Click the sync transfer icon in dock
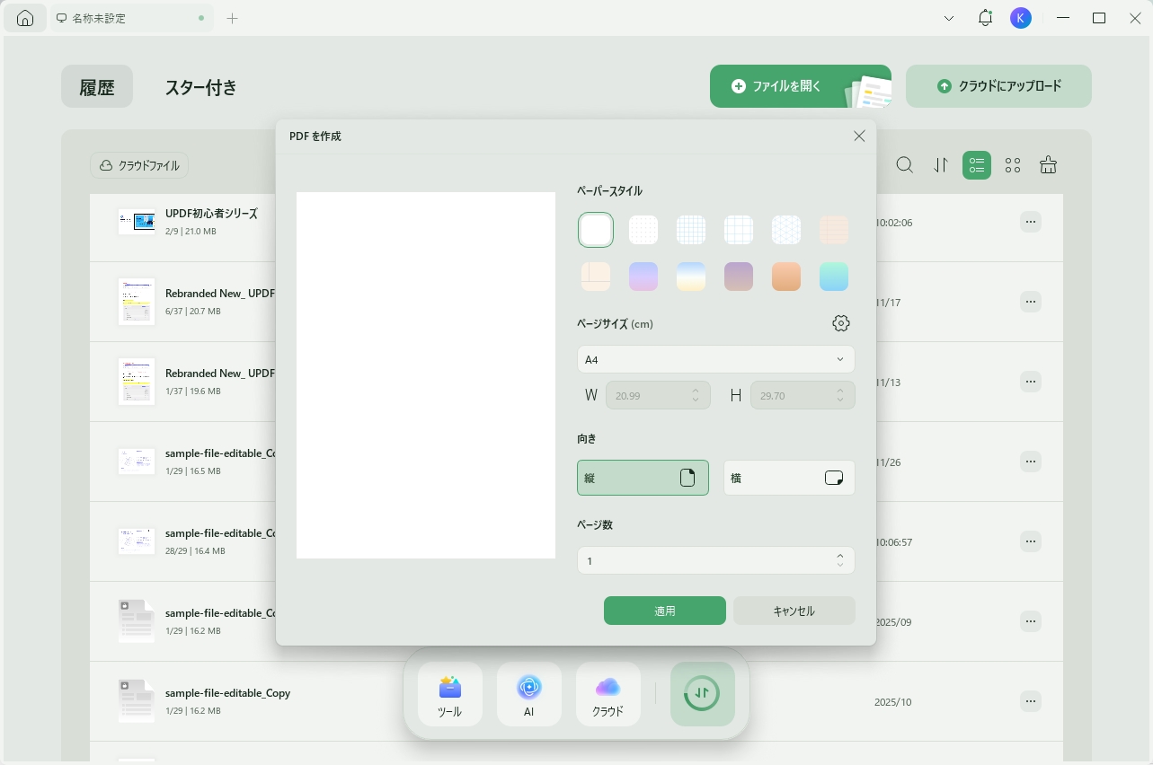The width and height of the screenshot is (1153, 765). 703,694
